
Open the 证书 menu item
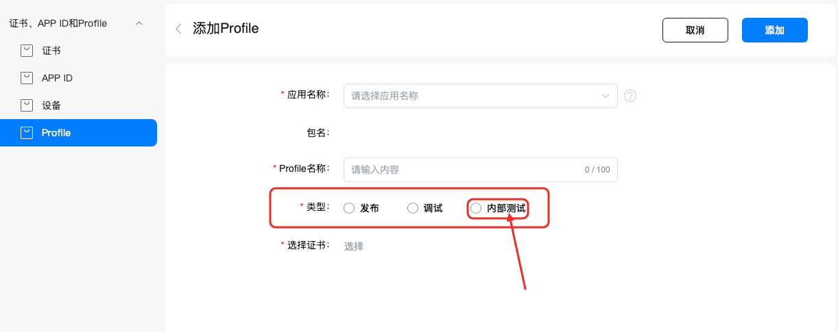pyautogui.click(x=51, y=51)
